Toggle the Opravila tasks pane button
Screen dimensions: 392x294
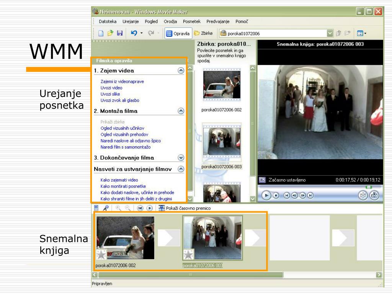pyautogui.click(x=178, y=33)
